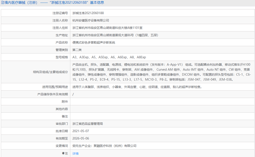Click the 注册证编号 label
This screenshot has width=255, height=157.
[60, 13]
